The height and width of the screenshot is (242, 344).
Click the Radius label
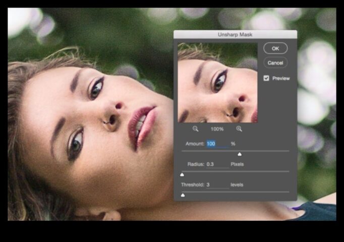[196, 164]
